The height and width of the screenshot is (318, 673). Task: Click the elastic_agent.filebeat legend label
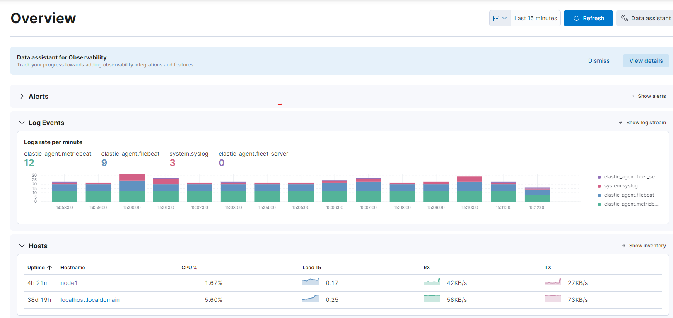(629, 195)
